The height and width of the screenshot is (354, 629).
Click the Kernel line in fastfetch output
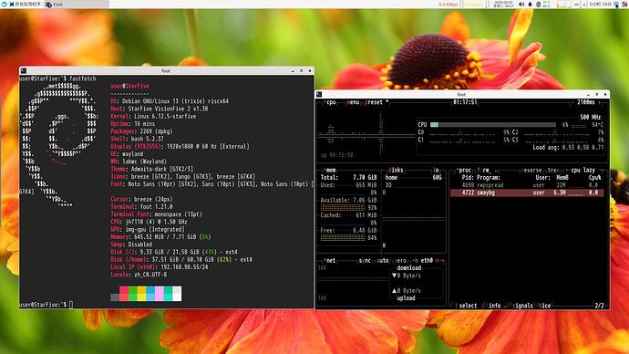(x=153, y=117)
